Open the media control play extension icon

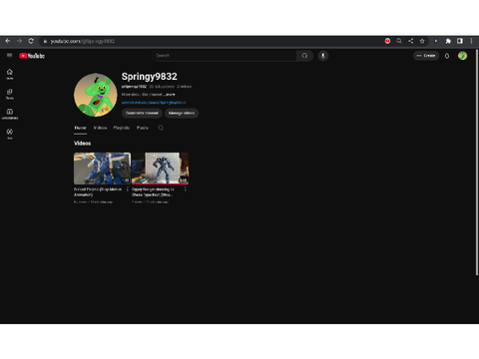[436, 41]
